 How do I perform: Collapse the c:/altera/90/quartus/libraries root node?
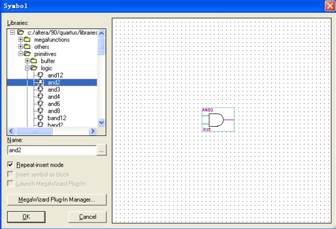tap(13, 32)
